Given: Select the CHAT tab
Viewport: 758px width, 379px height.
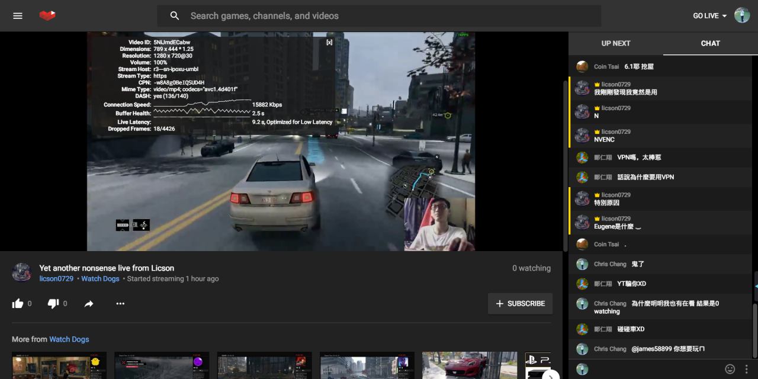Looking at the screenshot, I should [710, 43].
